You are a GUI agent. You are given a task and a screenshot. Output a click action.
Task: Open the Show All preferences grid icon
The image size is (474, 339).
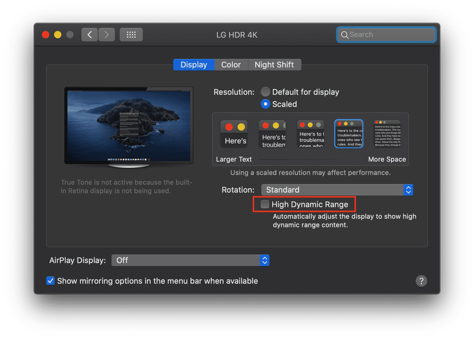coord(131,34)
